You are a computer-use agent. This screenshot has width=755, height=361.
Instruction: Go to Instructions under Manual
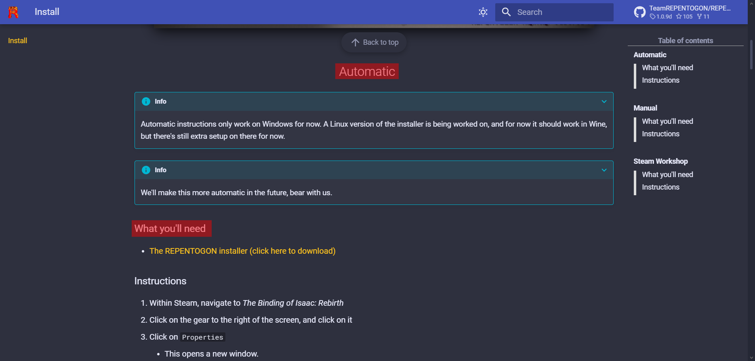[660, 134]
